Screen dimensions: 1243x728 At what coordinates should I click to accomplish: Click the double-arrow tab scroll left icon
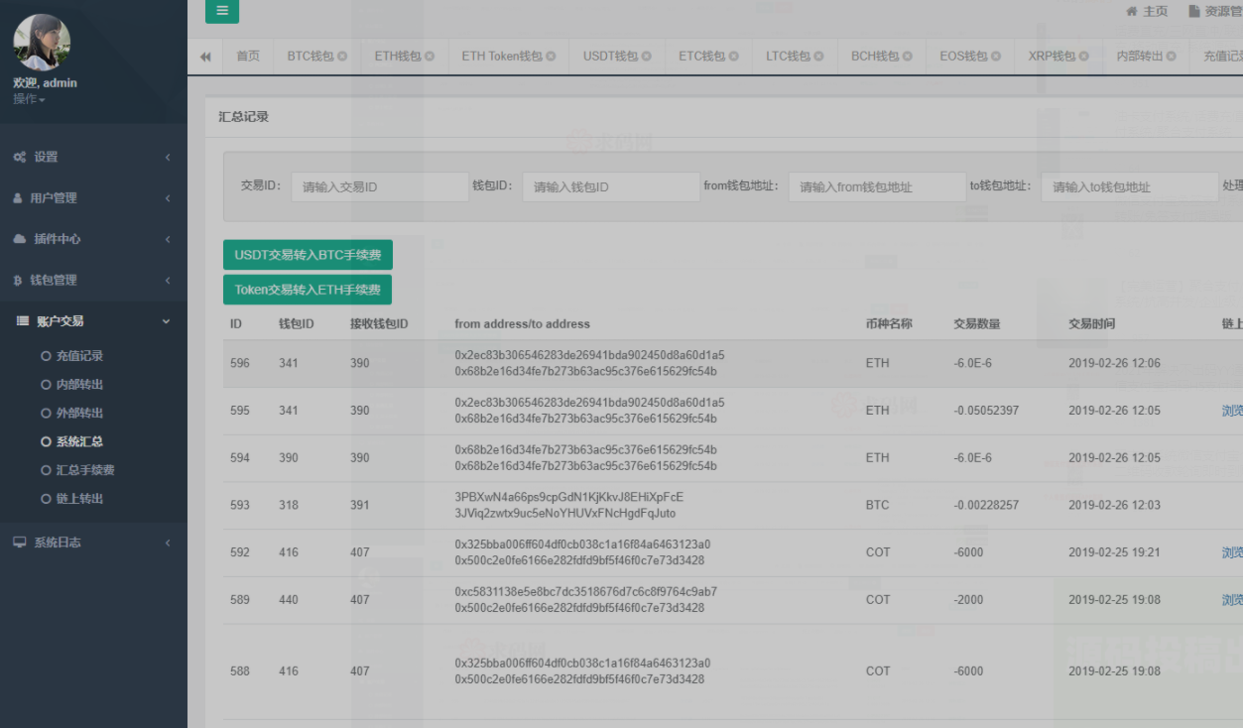point(205,57)
